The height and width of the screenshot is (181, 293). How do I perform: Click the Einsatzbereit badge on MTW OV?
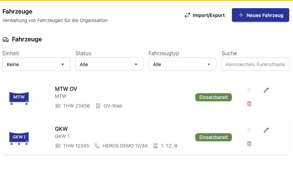[214, 97]
